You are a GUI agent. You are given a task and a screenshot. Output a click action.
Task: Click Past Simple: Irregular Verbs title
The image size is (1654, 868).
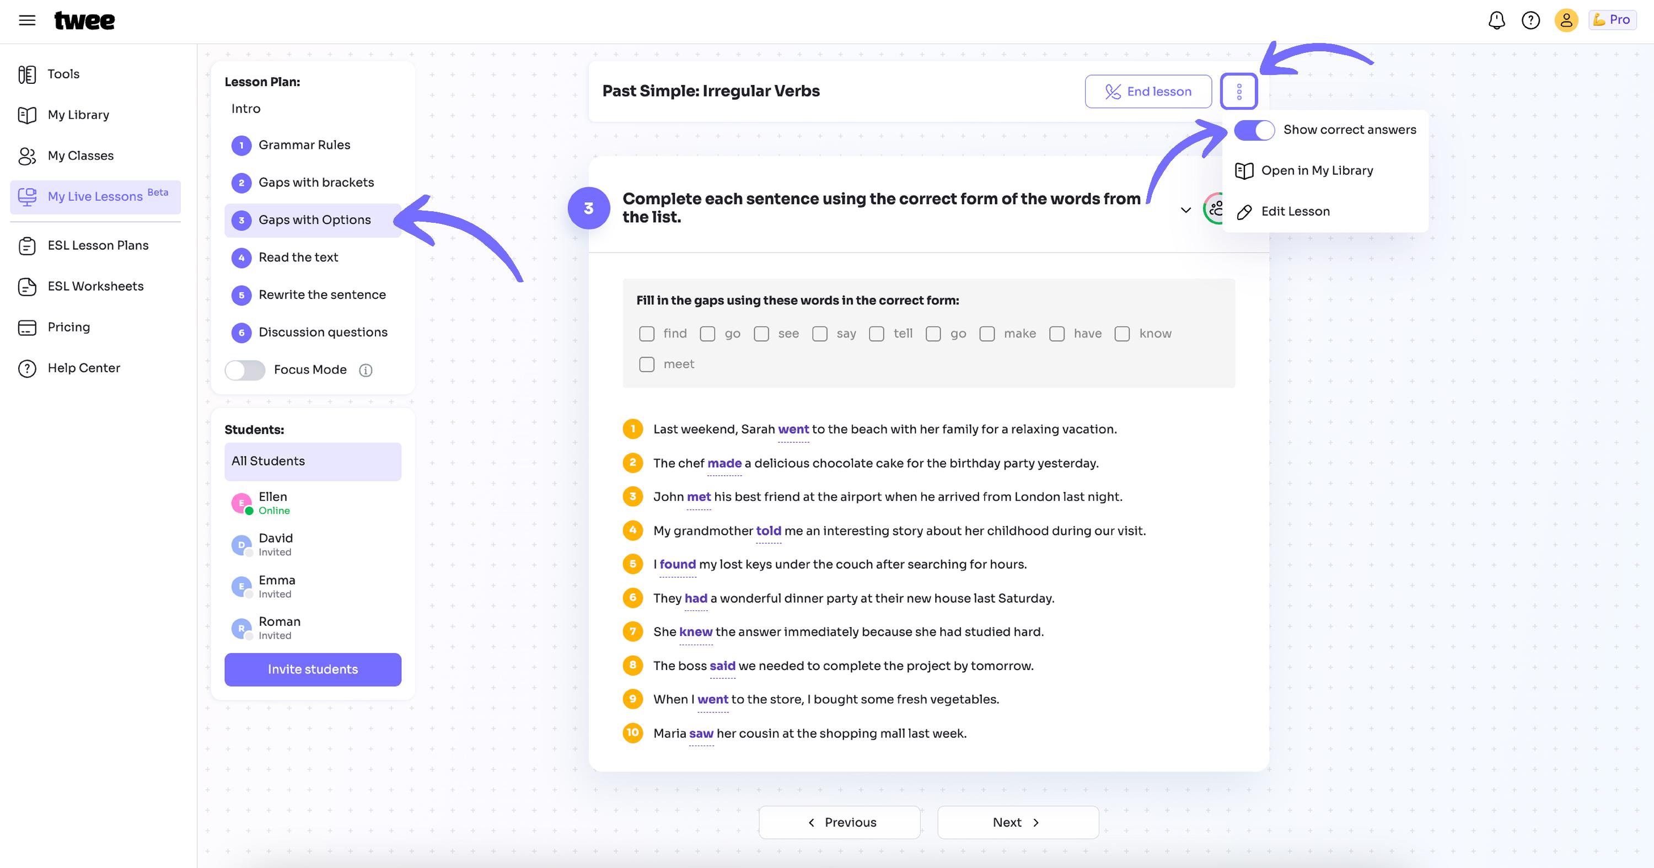(x=711, y=91)
